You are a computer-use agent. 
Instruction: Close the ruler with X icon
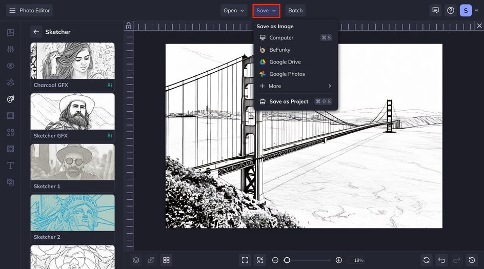(479, 26)
